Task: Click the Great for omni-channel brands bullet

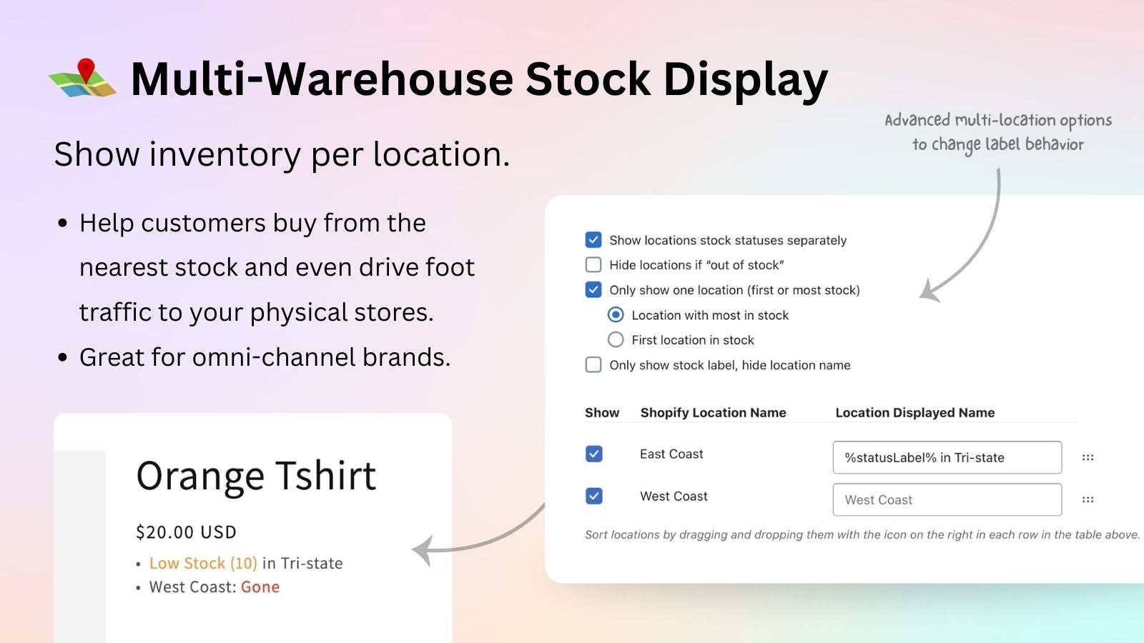Action: pos(265,357)
